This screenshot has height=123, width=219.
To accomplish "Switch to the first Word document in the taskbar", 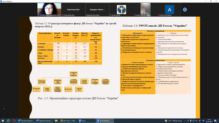I will pyautogui.click(x=26, y=121).
